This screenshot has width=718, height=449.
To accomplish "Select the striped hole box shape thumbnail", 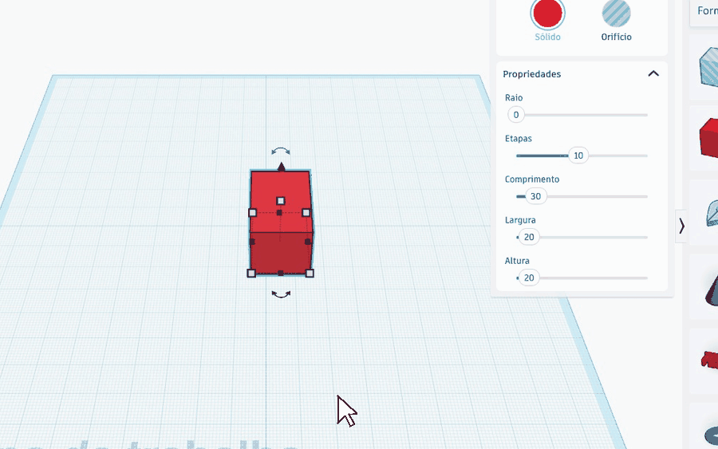I will point(709,67).
